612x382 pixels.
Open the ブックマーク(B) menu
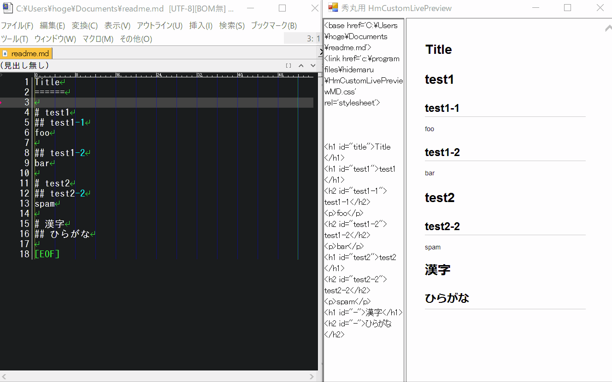point(274,26)
